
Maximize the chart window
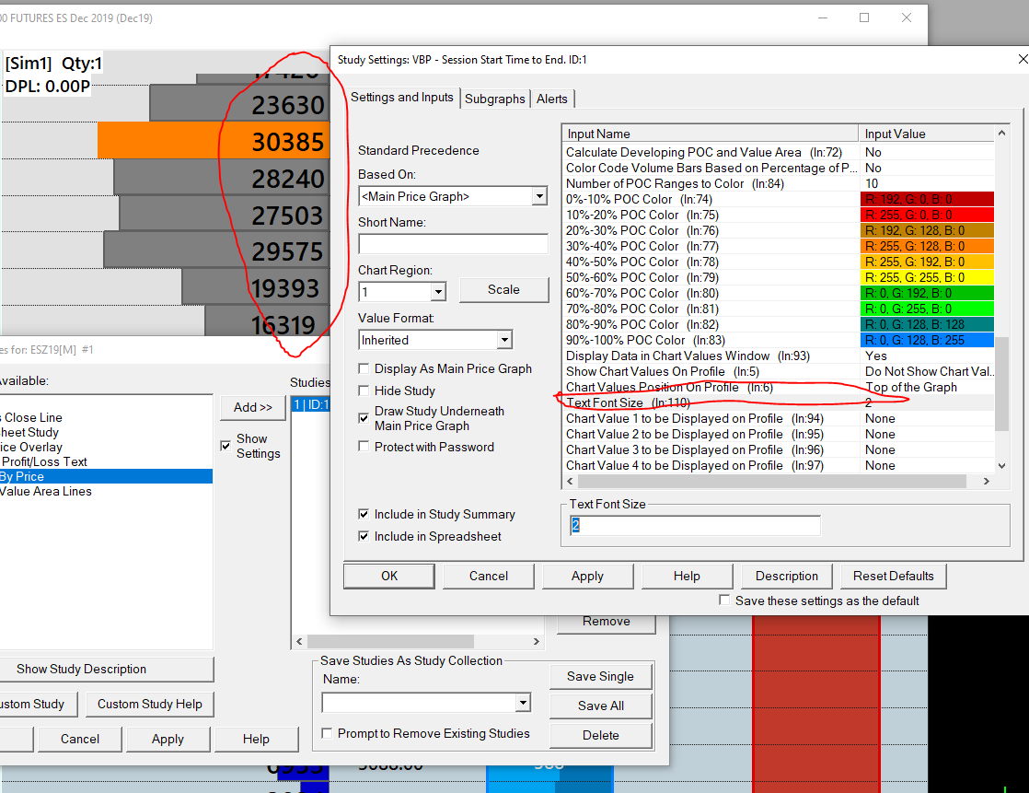(x=864, y=17)
